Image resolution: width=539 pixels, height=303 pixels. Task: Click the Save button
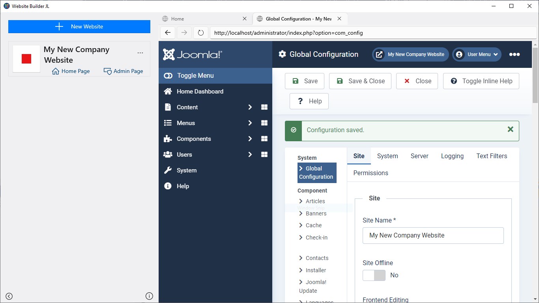click(305, 81)
